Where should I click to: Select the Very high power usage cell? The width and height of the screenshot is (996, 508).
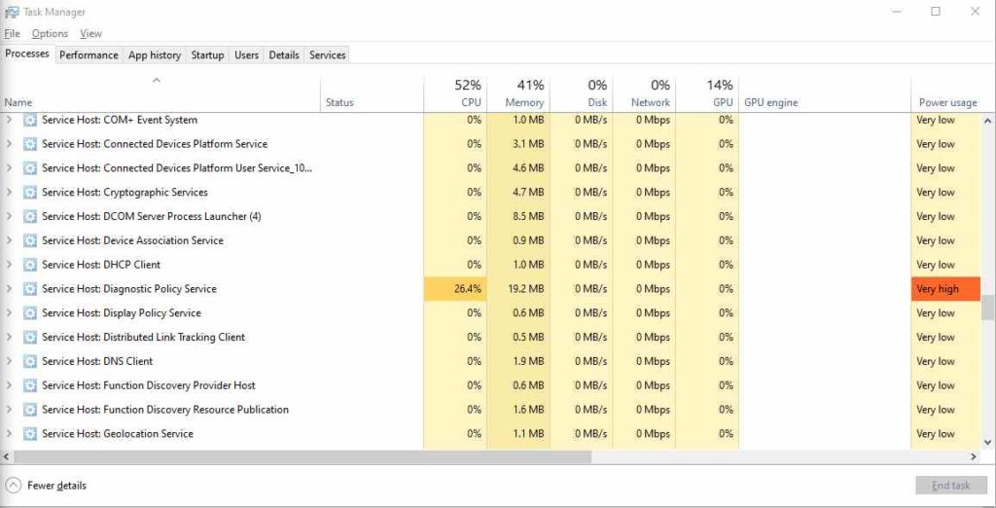[945, 289]
